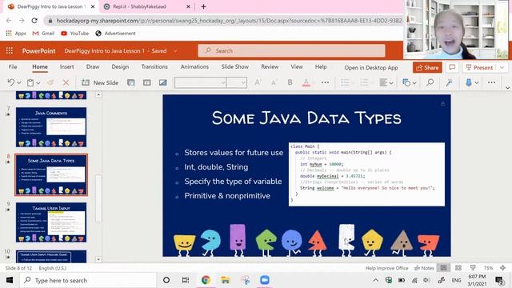Click the Present button

click(x=480, y=67)
